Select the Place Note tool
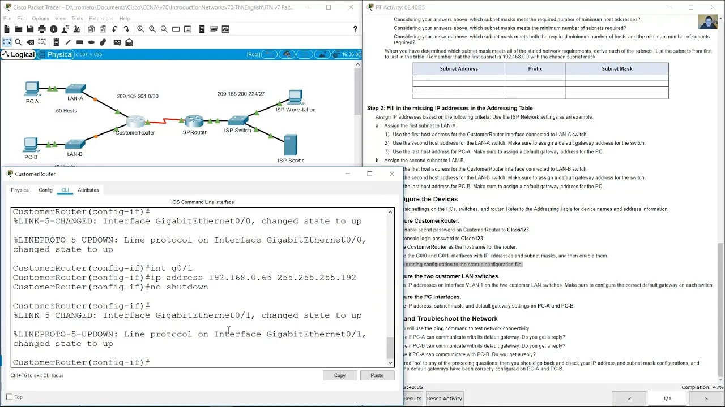The width and height of the screenshot is (725, 407). (56, 42)
